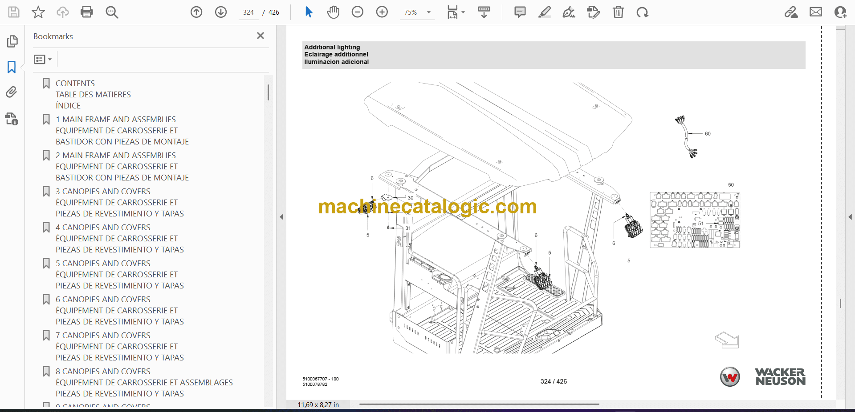Click the page number input field
The image size is (855, 412).
click(x=248, y=12)
